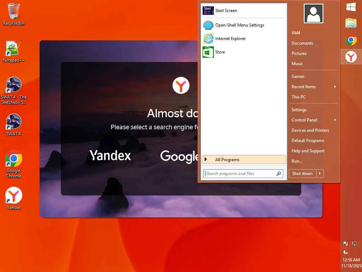Viewport: 362px width, 272px height.
Task: Open the Shut down options arrow
Action: coord(320,174)
